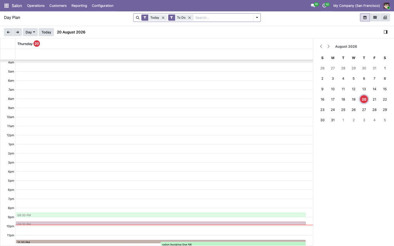
Task: Go to previous day arrow
Action: coord(8,32)
